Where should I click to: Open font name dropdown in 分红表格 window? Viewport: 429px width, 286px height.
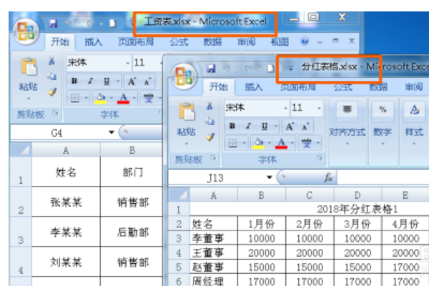click(285, 108)
